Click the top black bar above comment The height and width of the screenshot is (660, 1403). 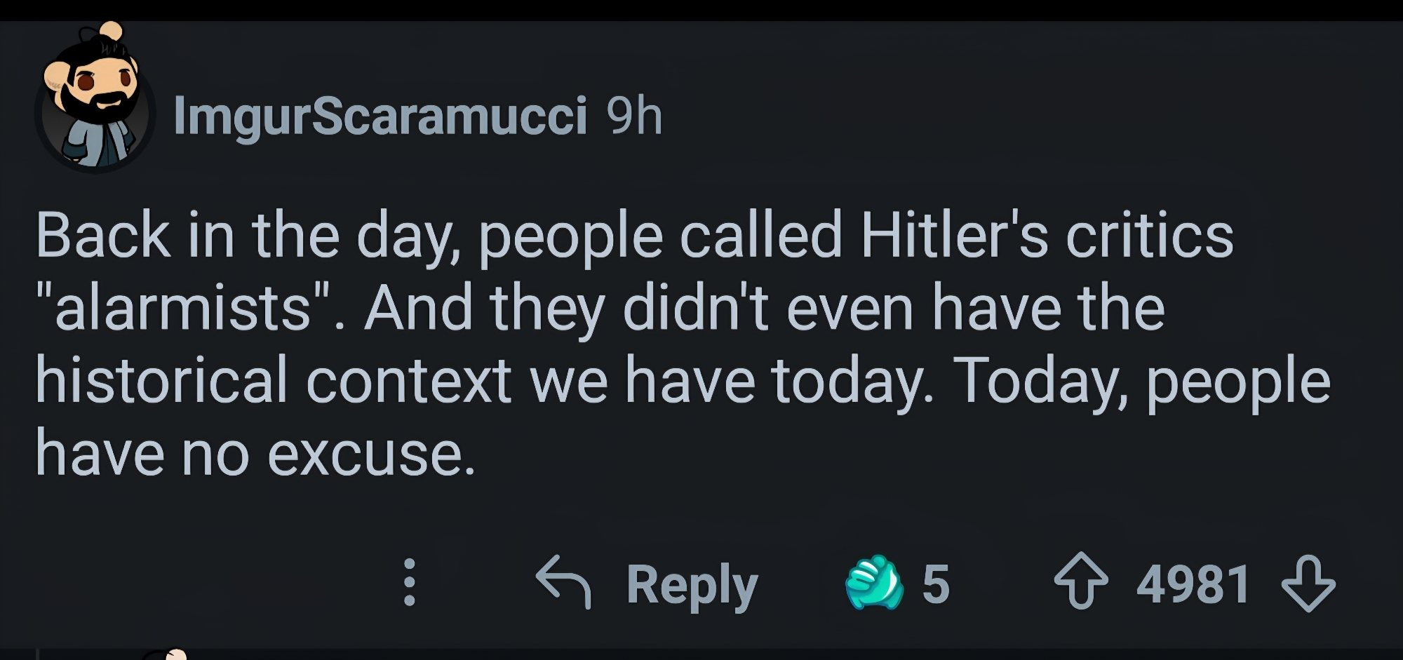tap(701, 10)
